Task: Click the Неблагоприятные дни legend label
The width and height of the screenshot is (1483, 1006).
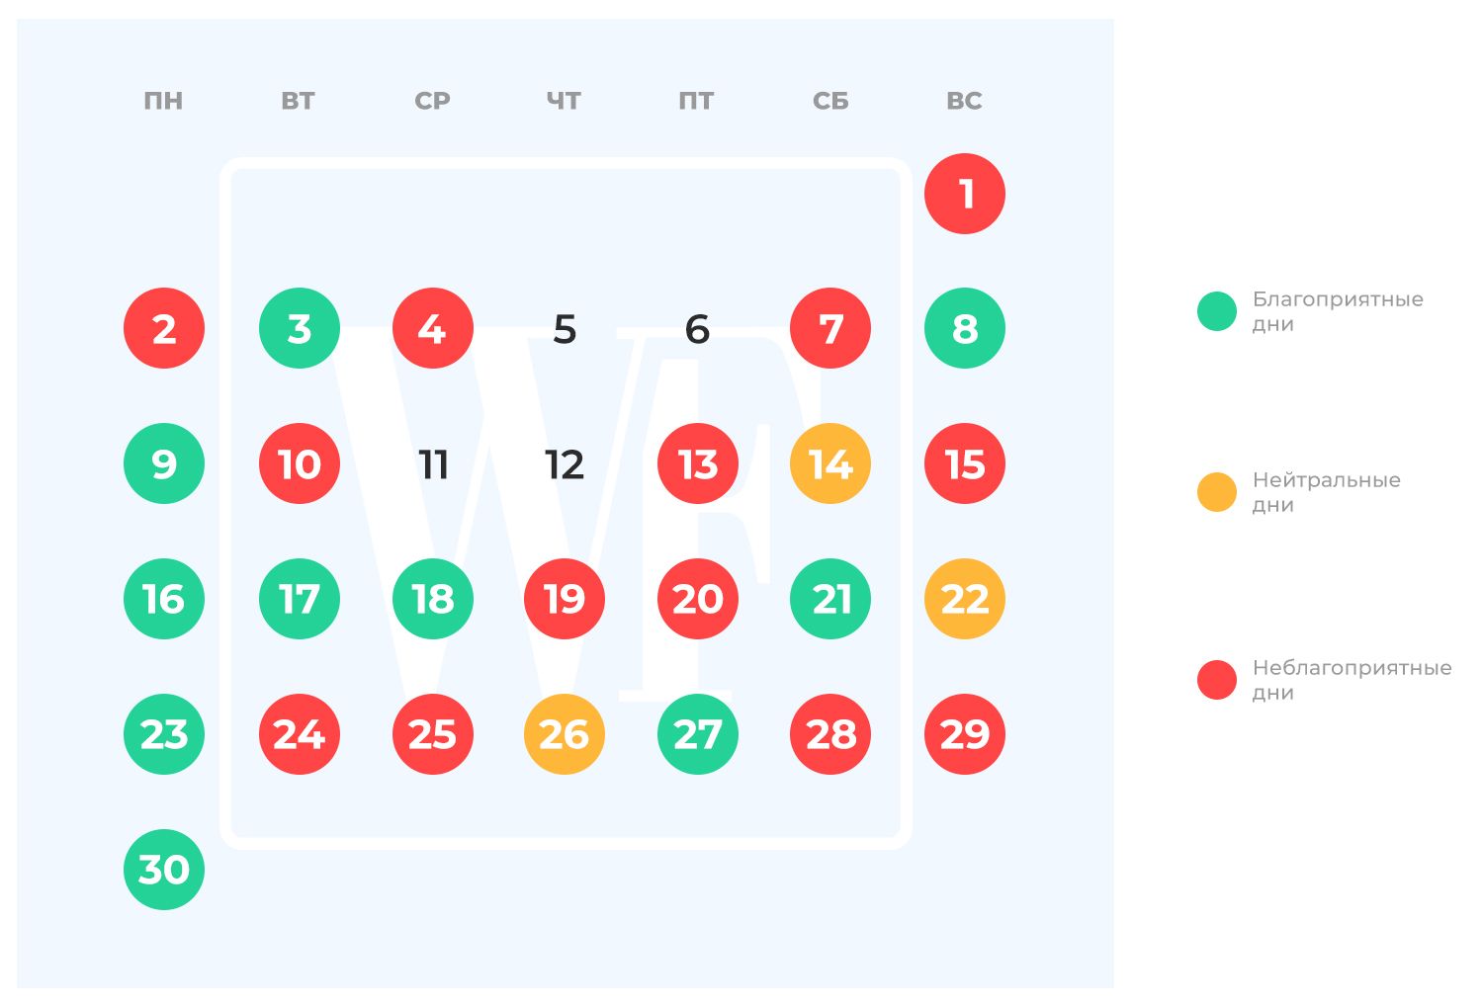Action: pos(1352,680)
